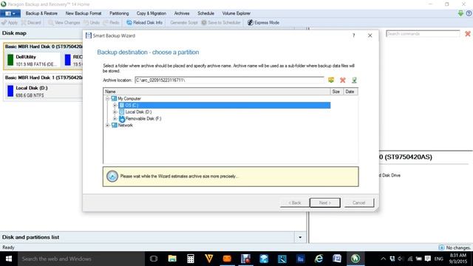
Task: Click the Apply toolbar button
Action: click(x=10, y=23)
